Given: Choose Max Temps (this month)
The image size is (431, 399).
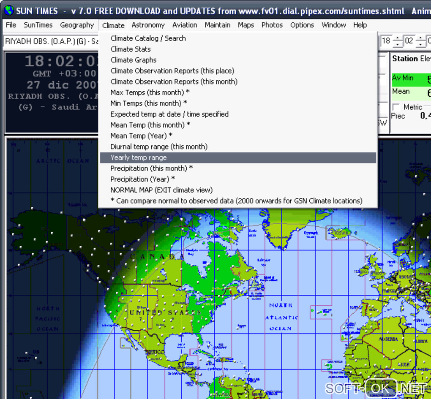Looking at the screenshot, I should click(x=238, y=92).
